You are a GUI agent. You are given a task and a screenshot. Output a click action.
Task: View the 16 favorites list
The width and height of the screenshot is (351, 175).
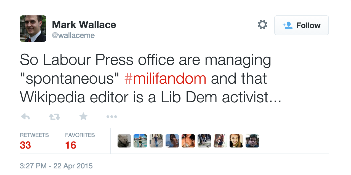(x=71, y=145)
